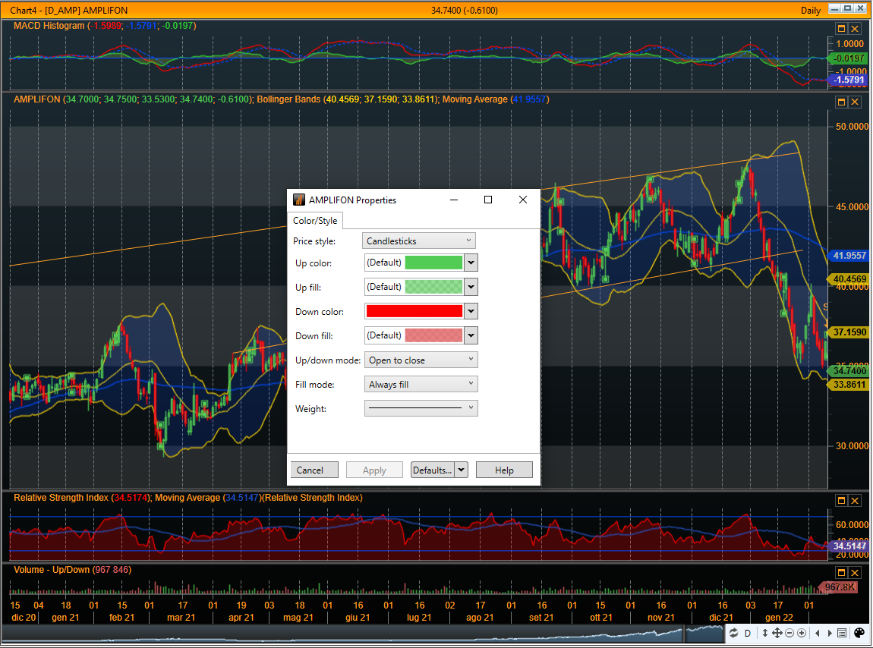Restore the Chart4 window from title bar
Image resolution: width=873 pixels, height=648 pixels.
point(847,8)
